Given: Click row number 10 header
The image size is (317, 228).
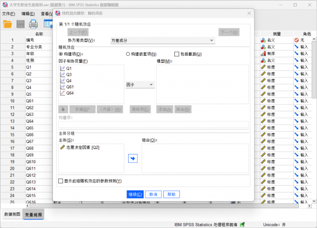Looking at the screenshot, I should 12,101.
